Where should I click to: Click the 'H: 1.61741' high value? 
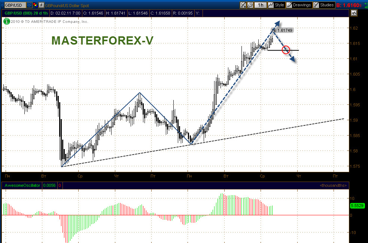[x=116, y=13]
